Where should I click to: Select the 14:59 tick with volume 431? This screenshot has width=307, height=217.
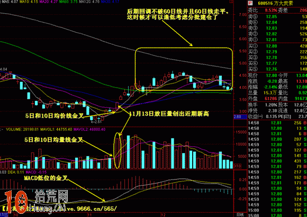(277, 161)
